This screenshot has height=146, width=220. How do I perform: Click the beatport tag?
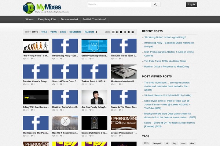(157, 143)
